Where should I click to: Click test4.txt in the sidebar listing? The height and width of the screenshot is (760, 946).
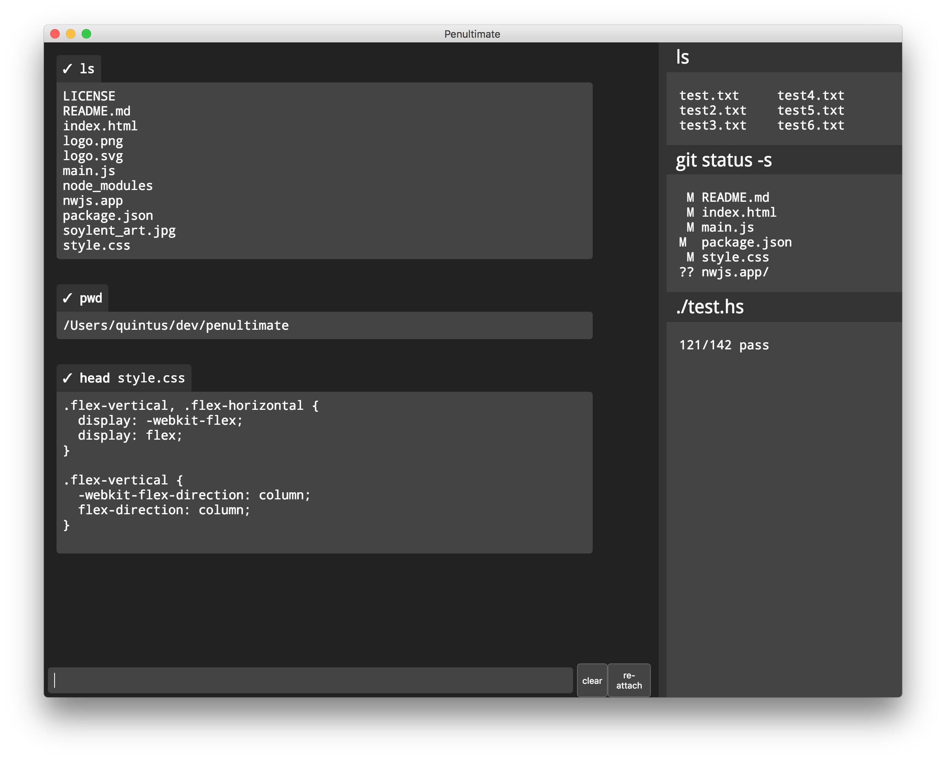tap(811, 95)
